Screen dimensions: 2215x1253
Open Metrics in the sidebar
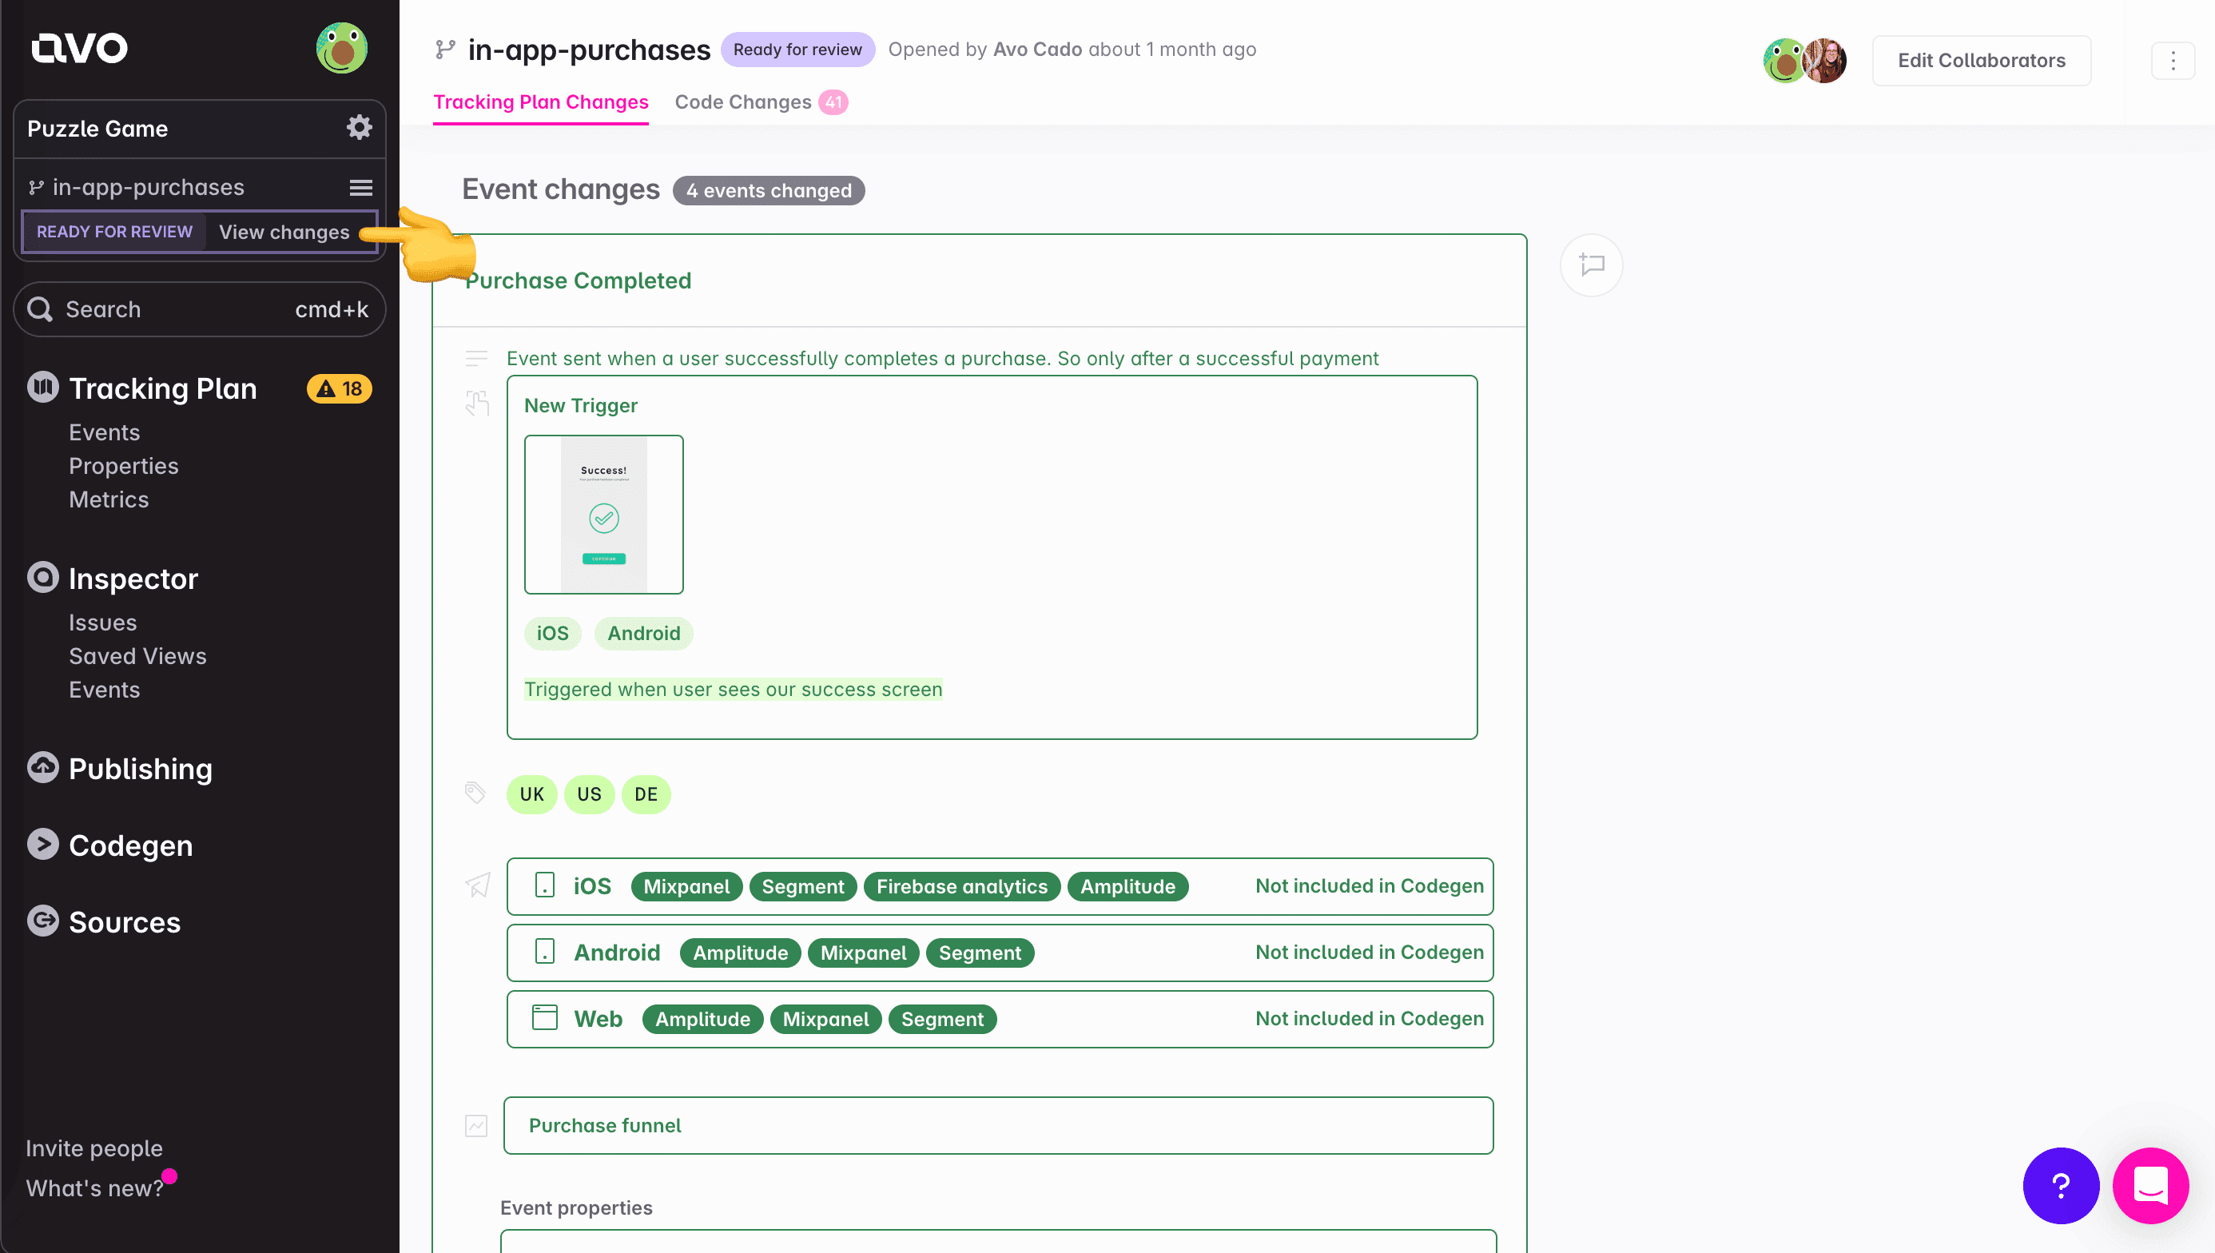click(109, 500)
